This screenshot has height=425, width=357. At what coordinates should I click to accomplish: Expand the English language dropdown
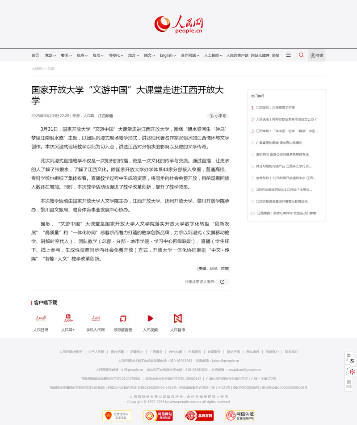pyautogui.click(x=168, y=55)
